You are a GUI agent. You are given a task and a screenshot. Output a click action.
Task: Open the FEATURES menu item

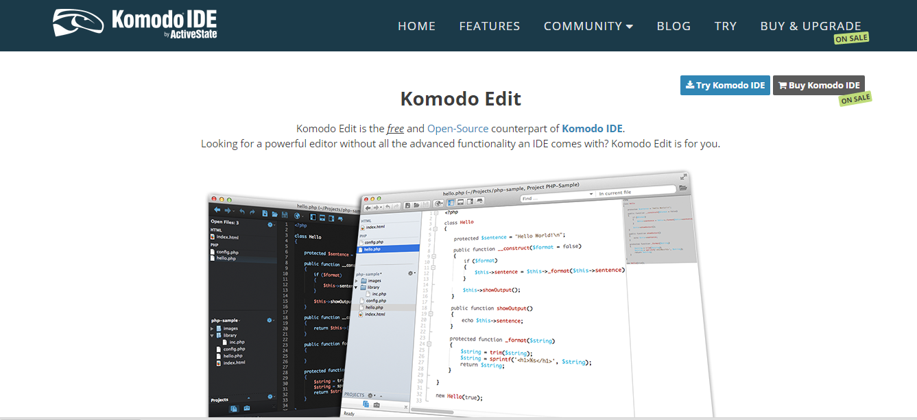(x=490, y=26)
